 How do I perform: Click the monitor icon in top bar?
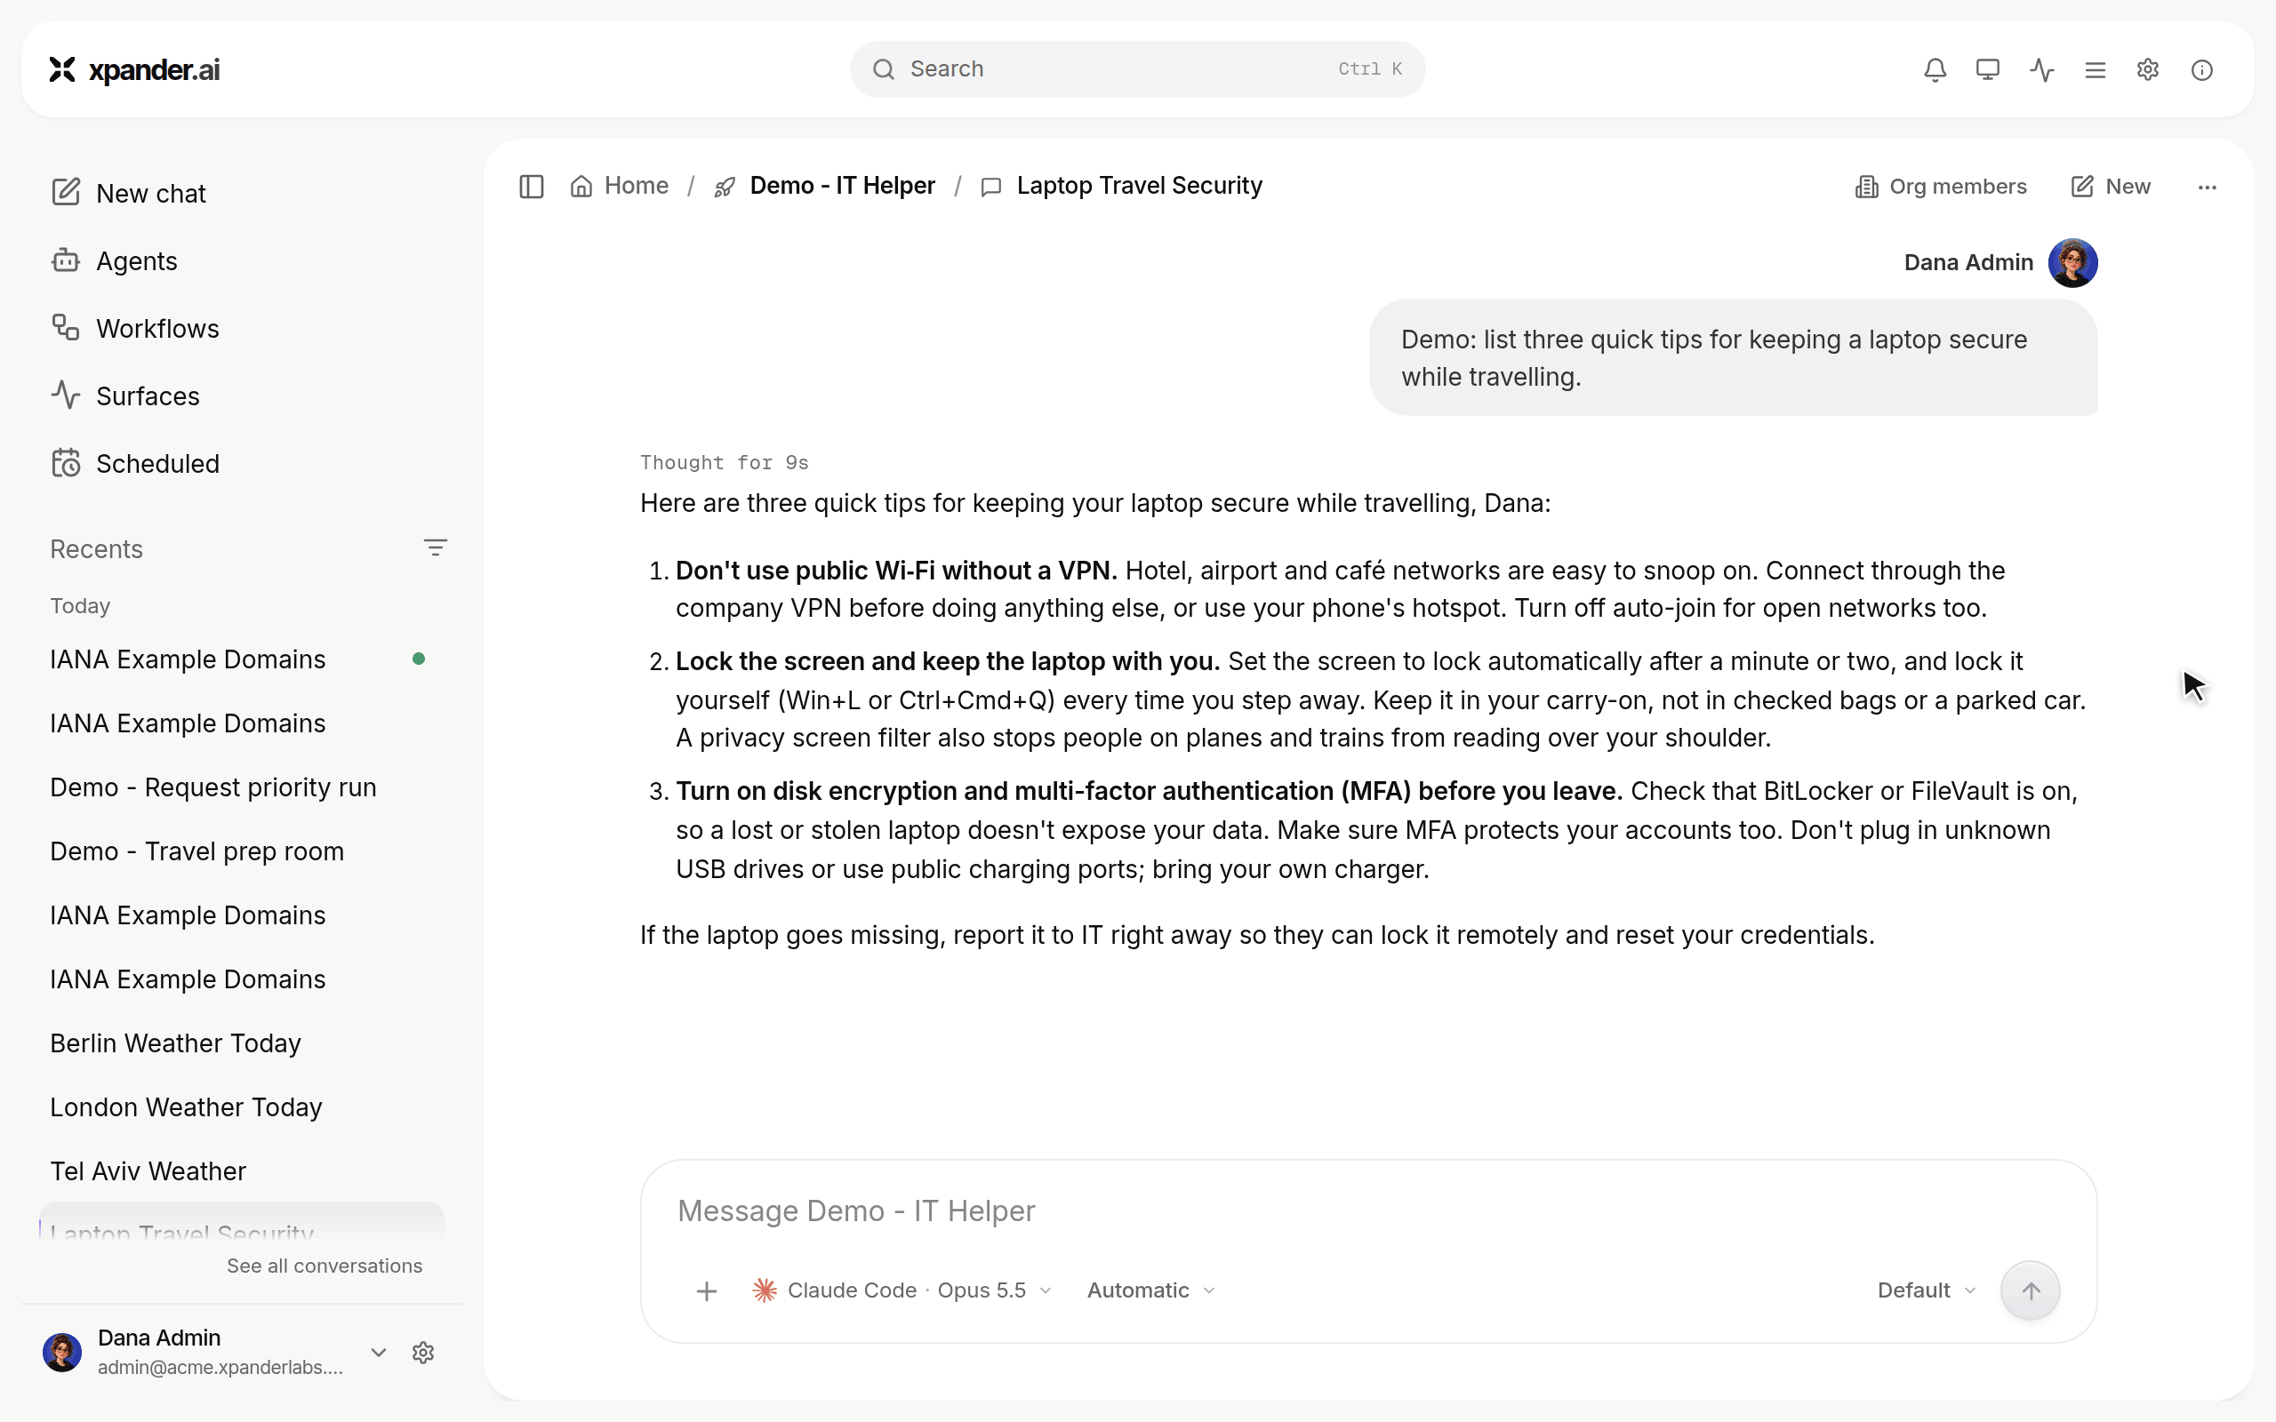point(1987,69)
